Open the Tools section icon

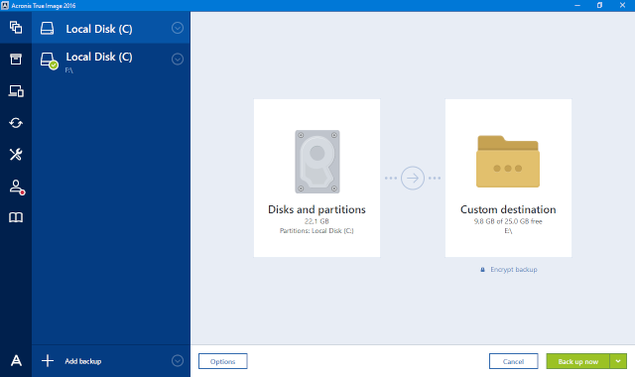pyautogui.click(x=16, y=155)
